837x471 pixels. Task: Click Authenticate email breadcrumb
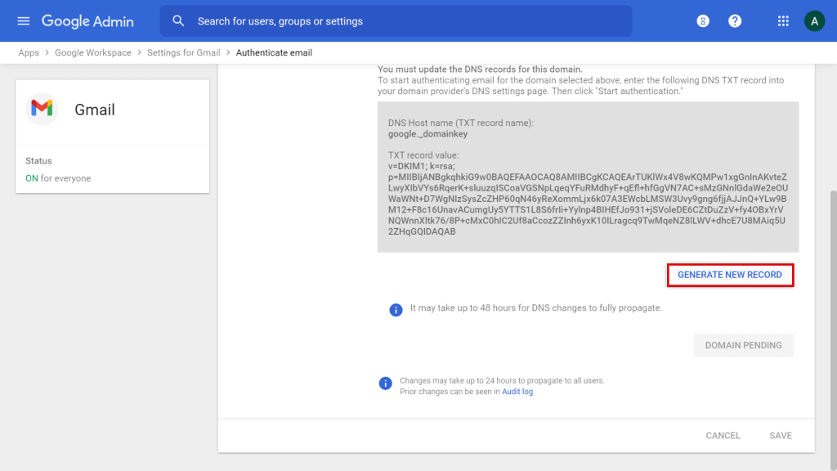(274, 53)
